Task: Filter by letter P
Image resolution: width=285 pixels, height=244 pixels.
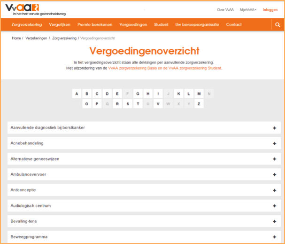Action: tap(97, 104)
